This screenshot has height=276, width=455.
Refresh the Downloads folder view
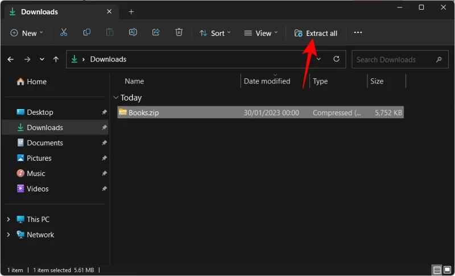[x=336, y=59]
